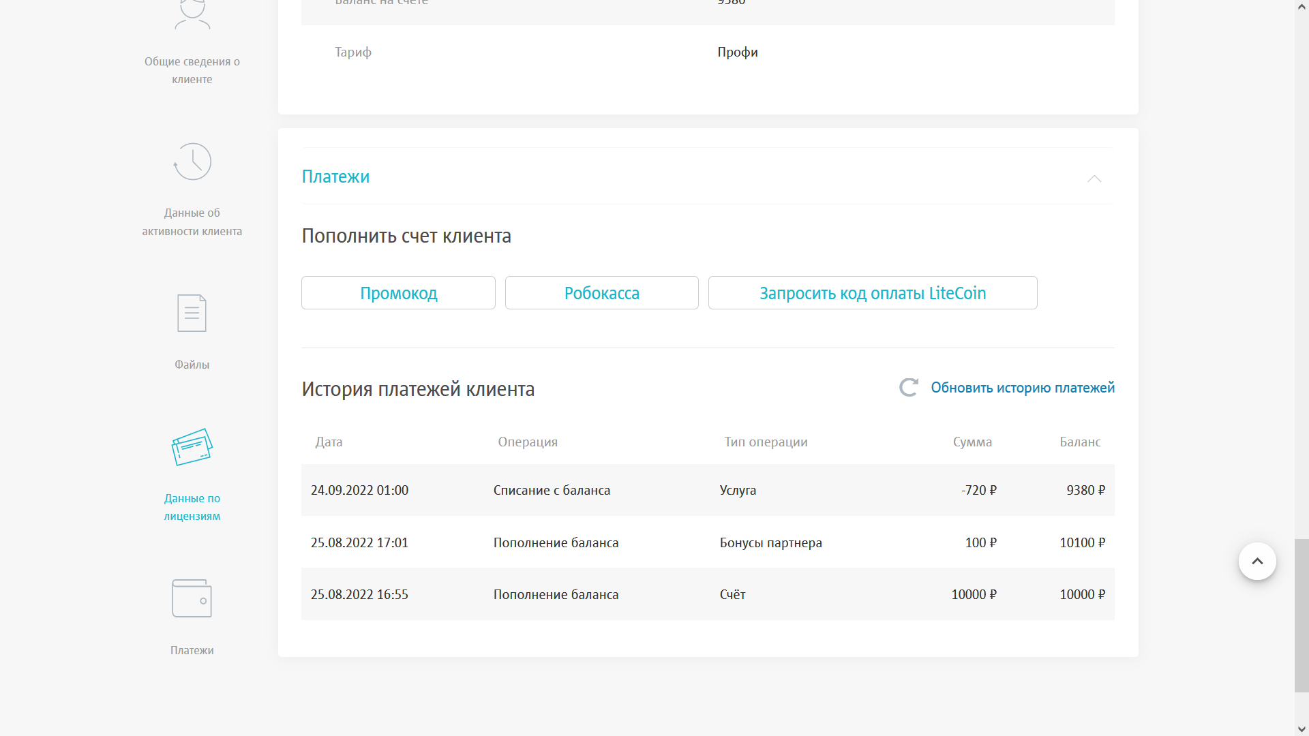Click the Пополнить счет клиента heading
Image resolution: width=1309 pixels, height=736 pixels.
pyautogui.click(x=406, y=236)
